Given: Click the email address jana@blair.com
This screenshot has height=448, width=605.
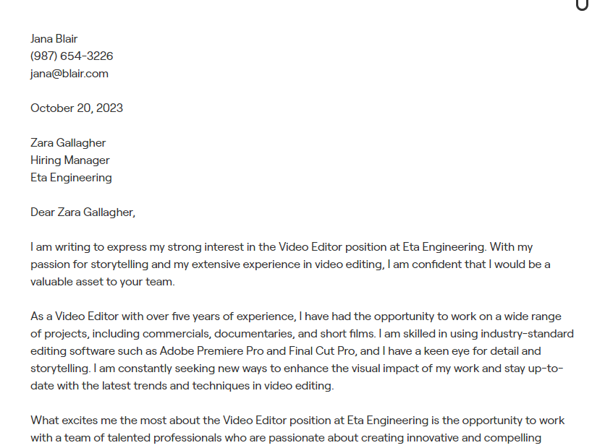Looking at the screenshot, I should coord(69,74).
